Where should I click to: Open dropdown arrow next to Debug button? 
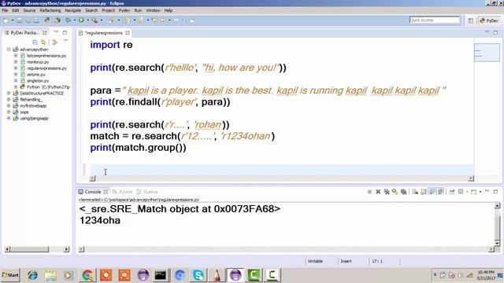[74, 20]
